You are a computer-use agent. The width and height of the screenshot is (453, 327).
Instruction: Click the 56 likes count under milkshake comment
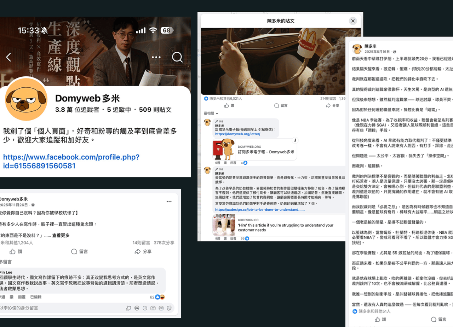[x=245, y=239]
